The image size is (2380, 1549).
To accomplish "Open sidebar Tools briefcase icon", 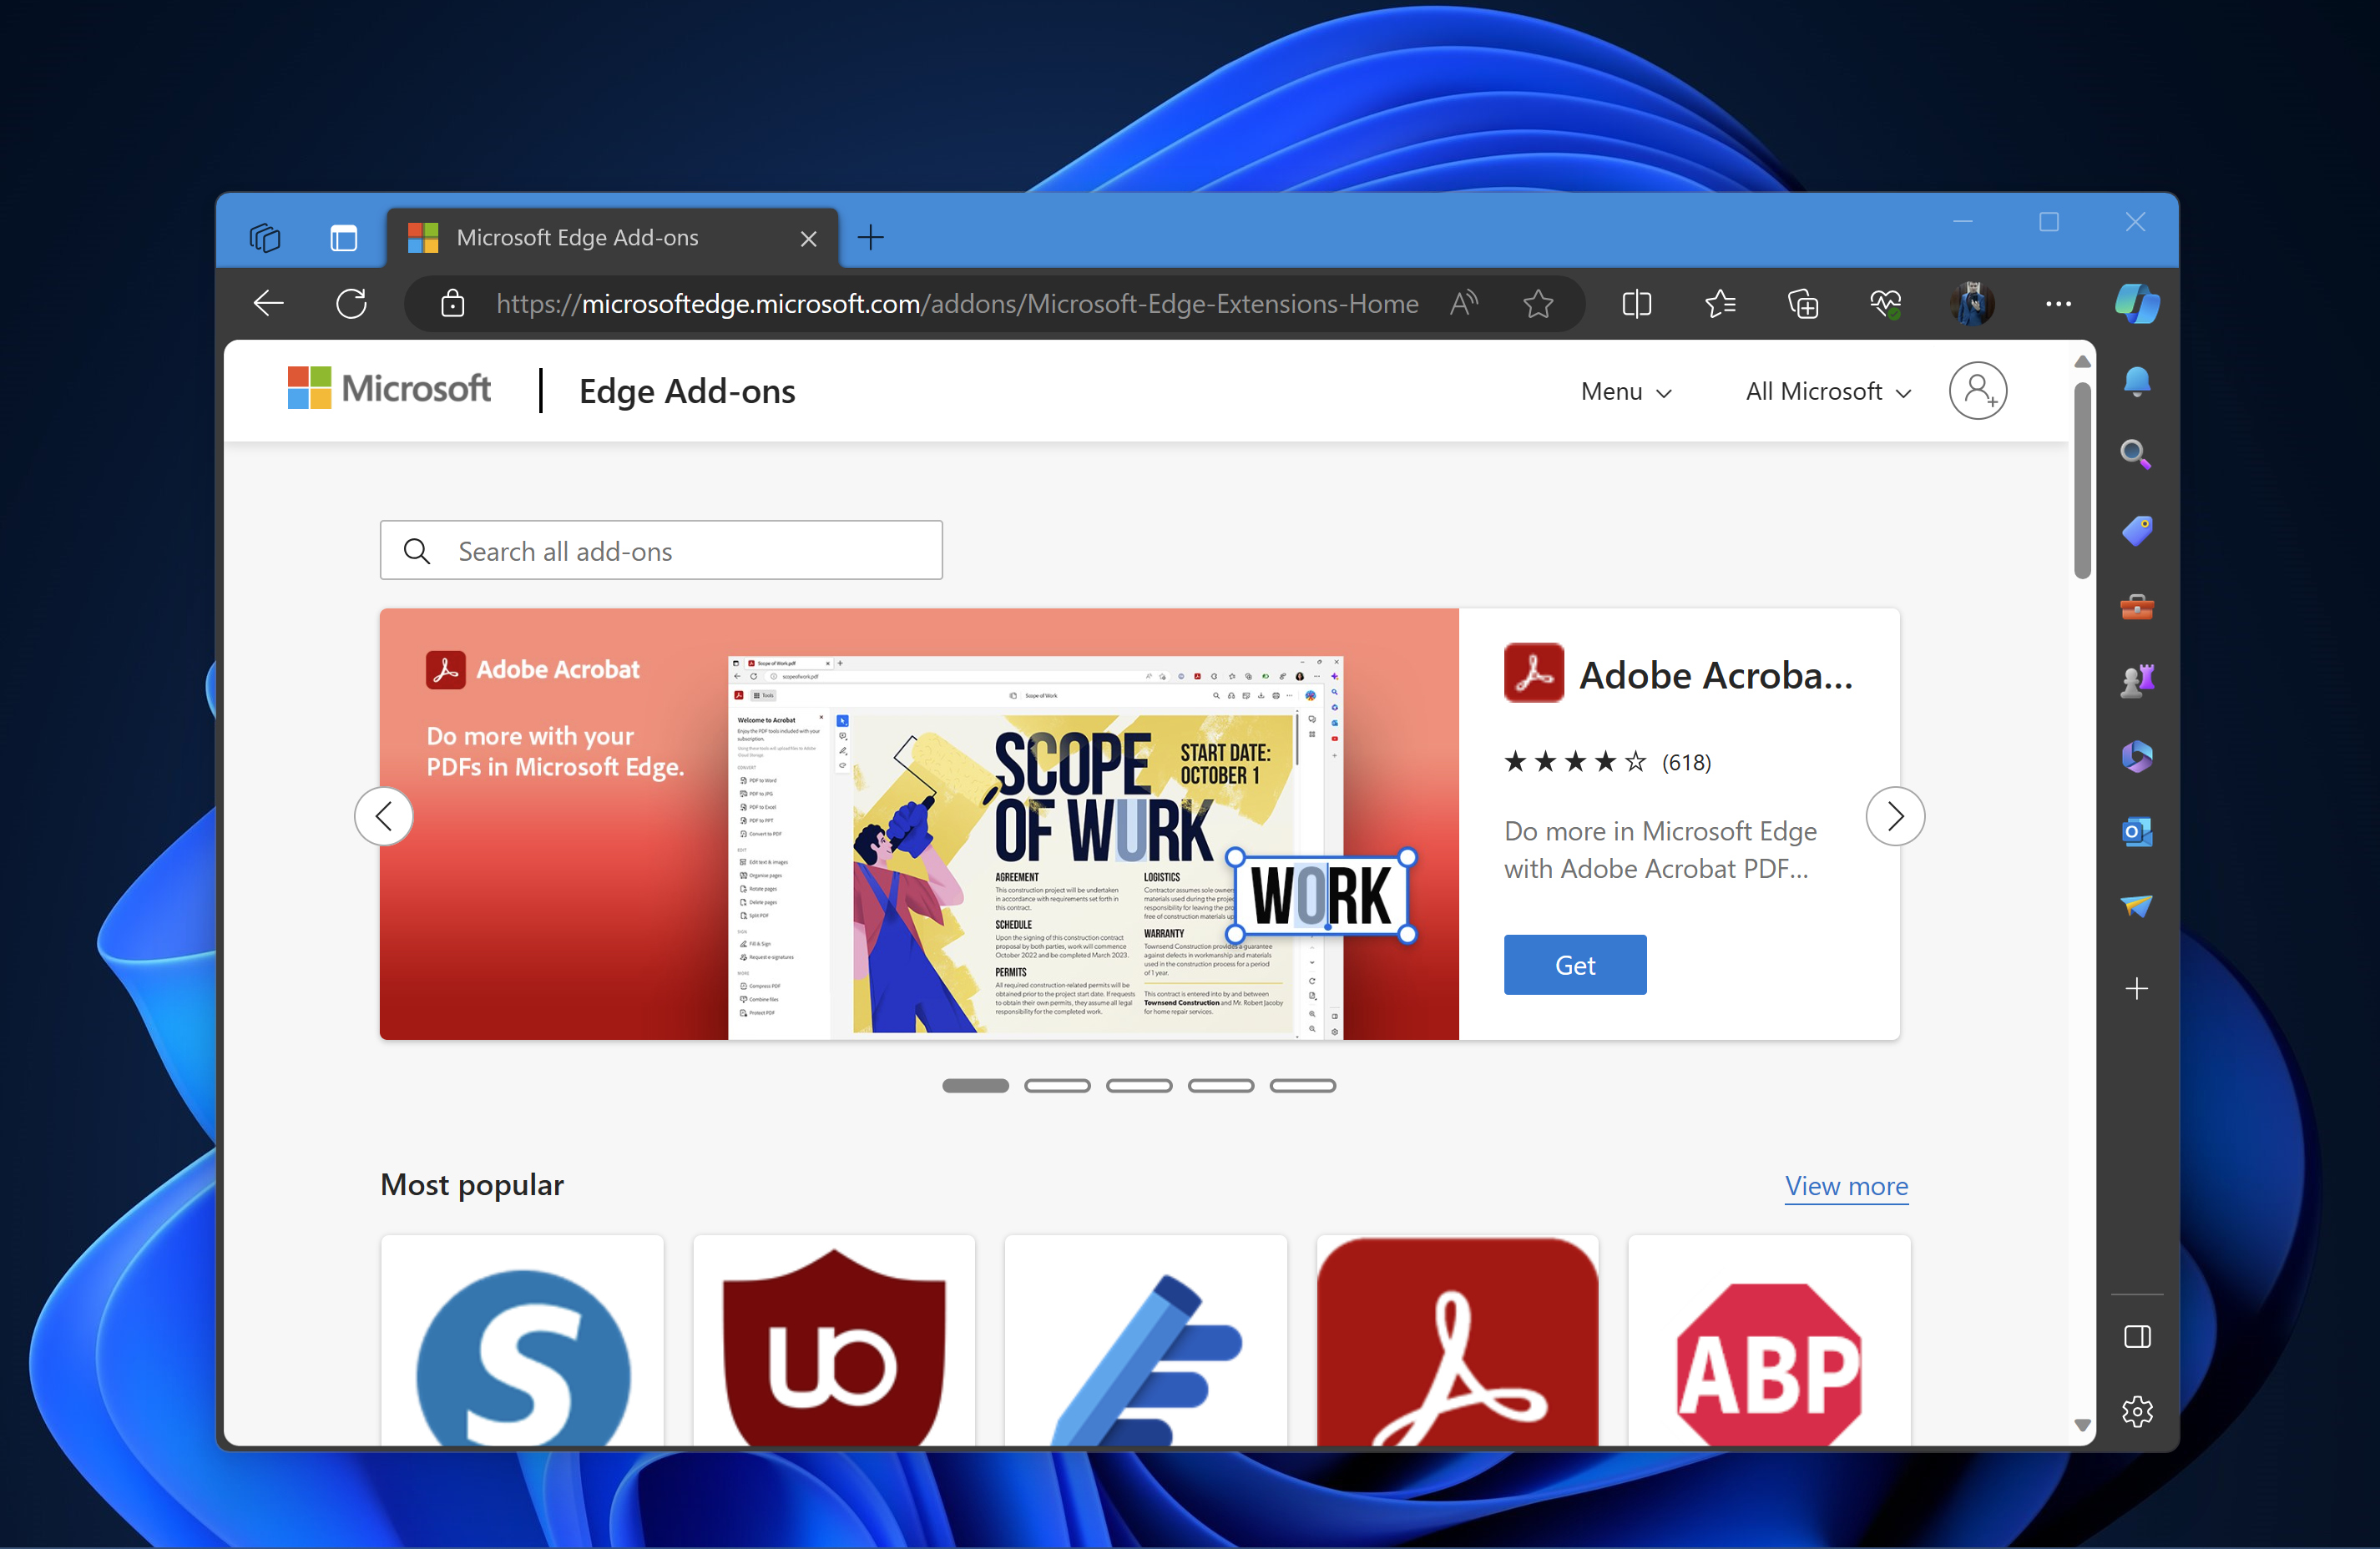I will (x=2136, y=606).
